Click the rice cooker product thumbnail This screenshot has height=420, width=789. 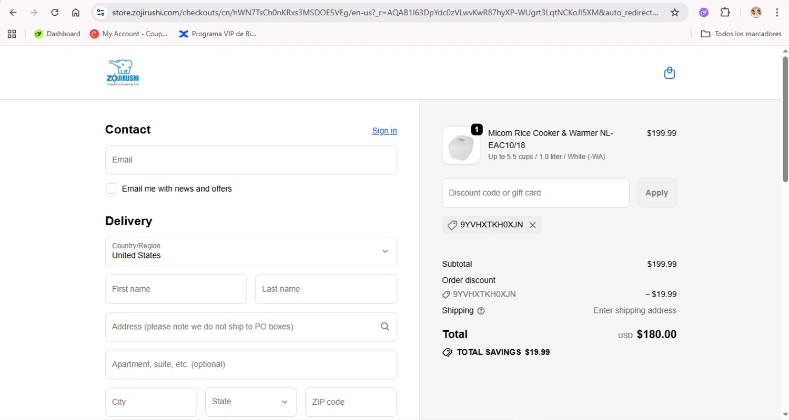pyautogui.click(x=461, y=145)
